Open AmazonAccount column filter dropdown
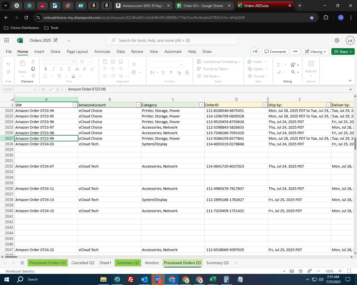The width and height of the screenshot is (357, 285). pyautogui.click(x=138, y=105)
